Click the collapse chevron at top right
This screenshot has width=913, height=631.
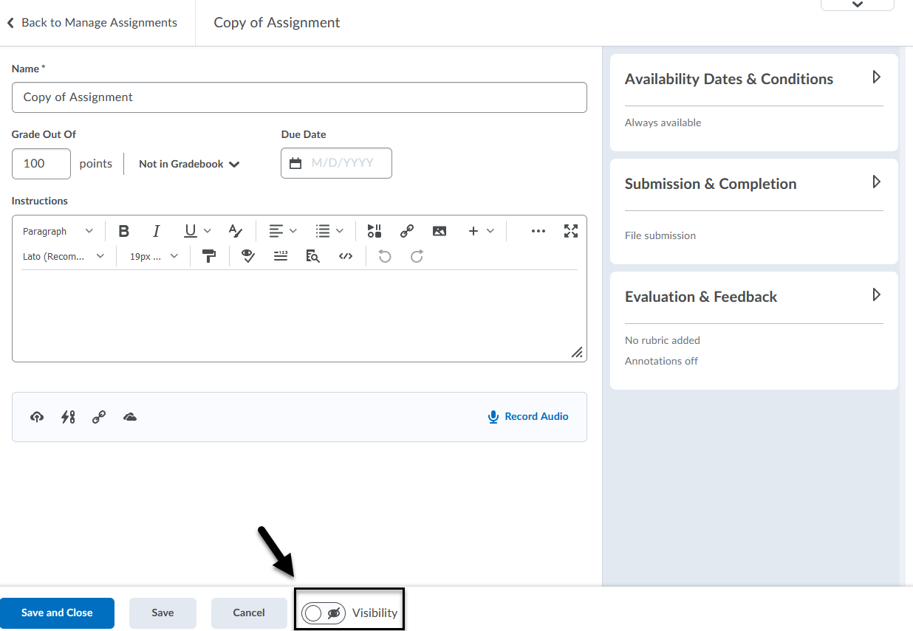tap(858, 4)
